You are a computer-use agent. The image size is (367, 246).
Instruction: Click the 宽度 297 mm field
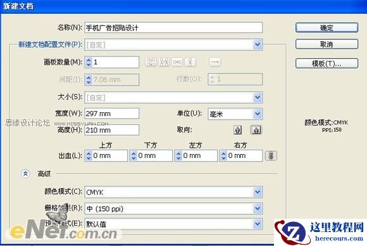(x=111, y=113)
